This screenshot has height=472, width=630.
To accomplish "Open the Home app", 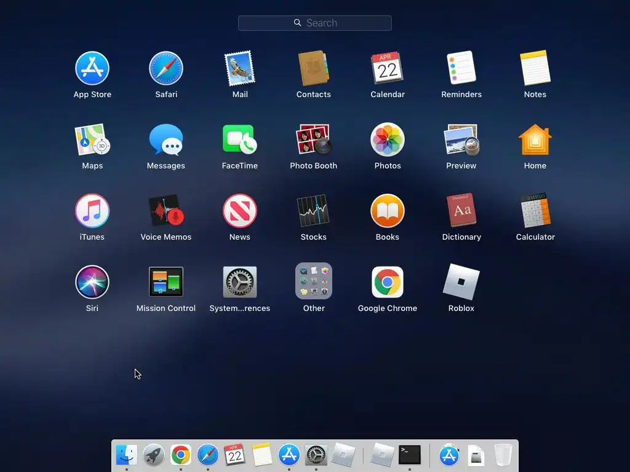I will [535, 140].
